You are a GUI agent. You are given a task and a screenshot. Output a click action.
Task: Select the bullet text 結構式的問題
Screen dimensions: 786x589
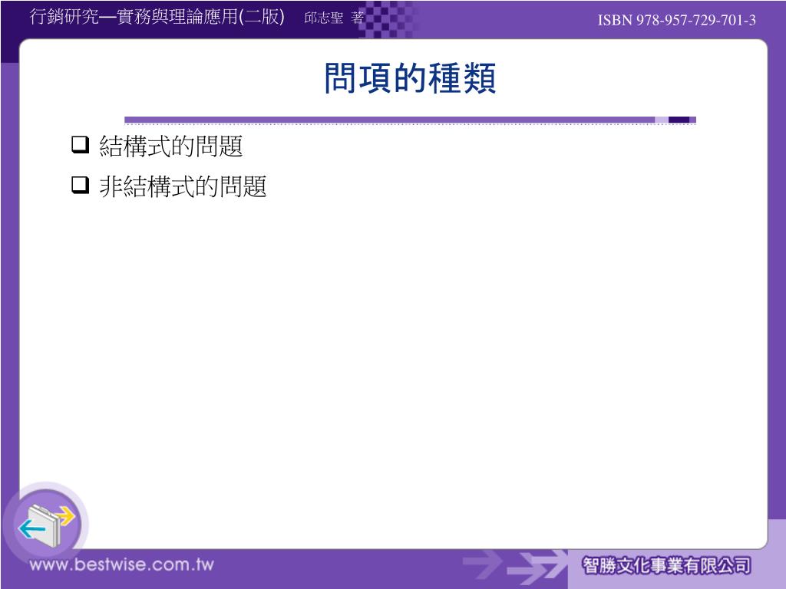[171, 146]
